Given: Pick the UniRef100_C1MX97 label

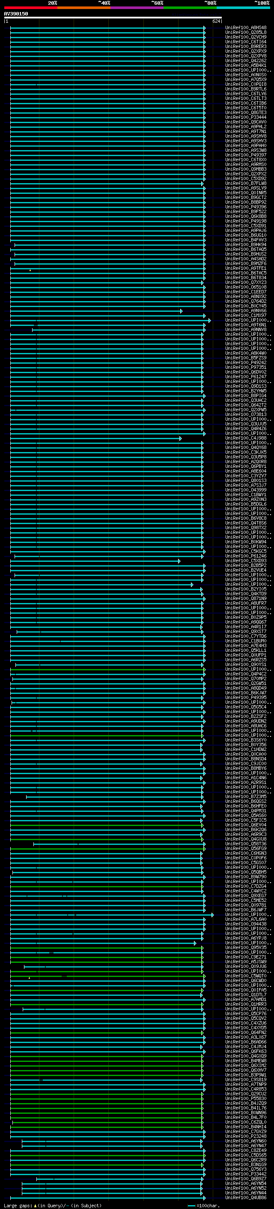Looking at the screenshot, I should pyautogui.click(x=246, y=315).
